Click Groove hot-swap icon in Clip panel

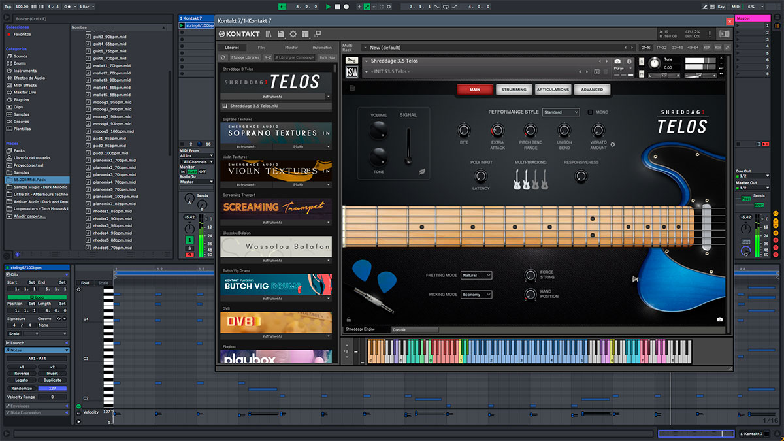coord(58,319)
